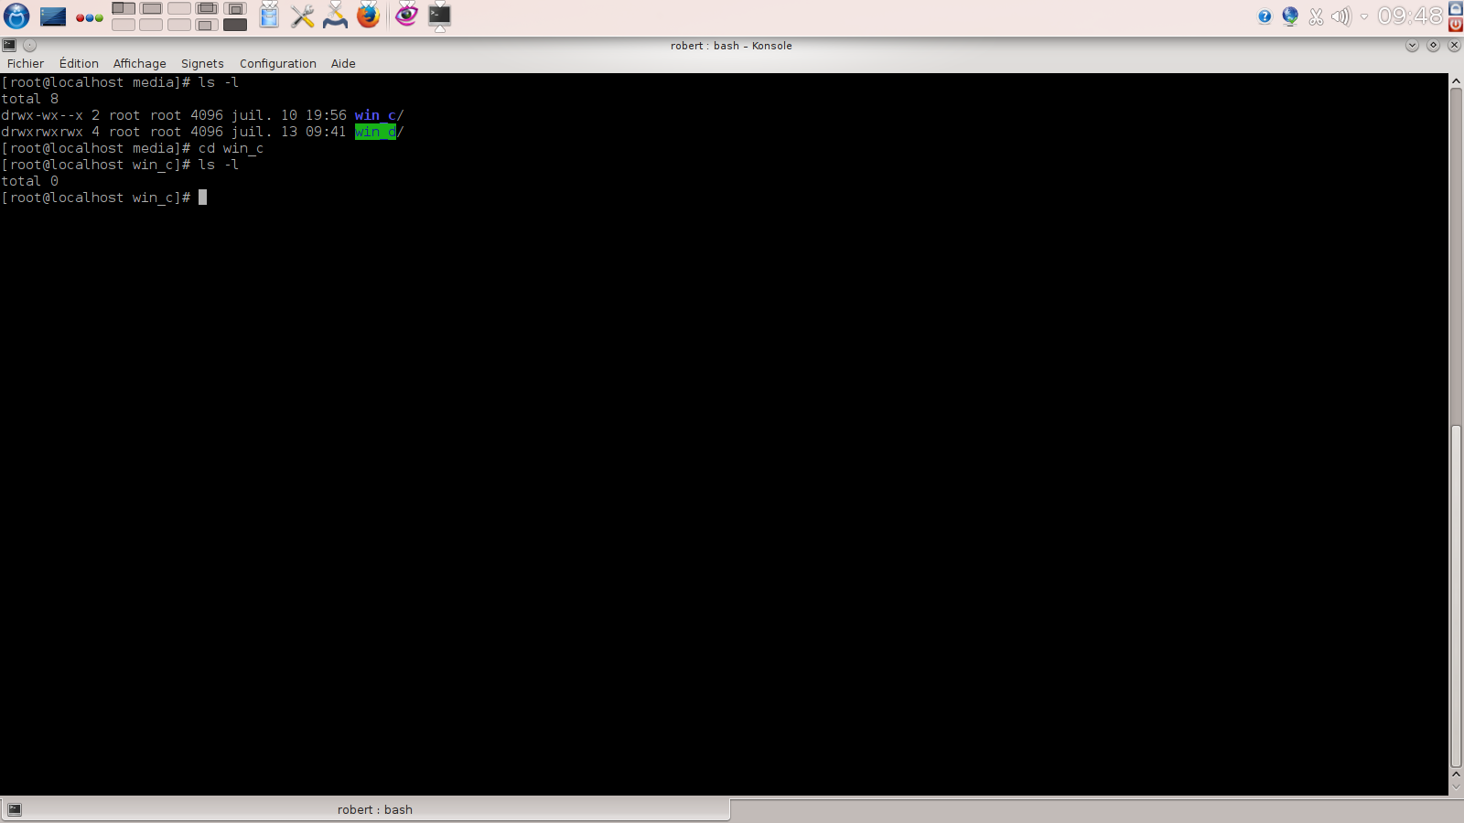1464x823 pixels.
Task: Open the red power leave button
Action: pyautogui.click(x=1456, y=25)
